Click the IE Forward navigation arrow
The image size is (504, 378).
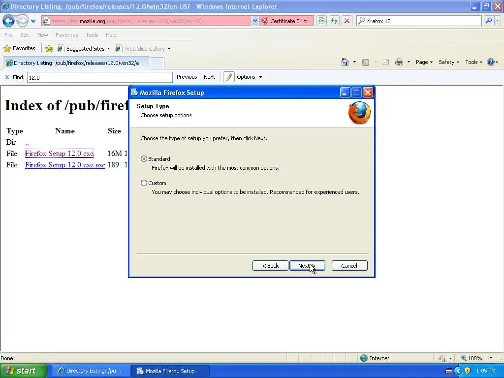pyautogui.click(x=22, y=21)
